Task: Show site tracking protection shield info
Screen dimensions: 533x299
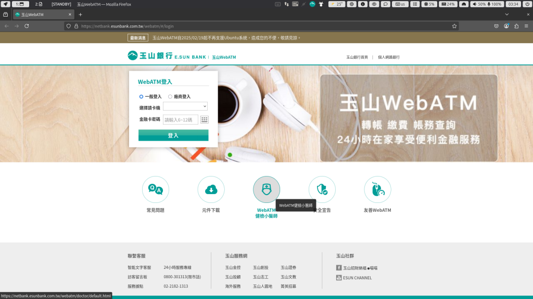Action: [69, 26]
